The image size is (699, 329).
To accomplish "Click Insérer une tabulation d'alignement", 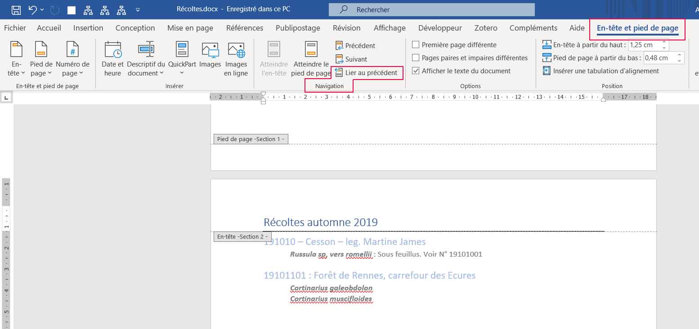I will click(600, 71).
